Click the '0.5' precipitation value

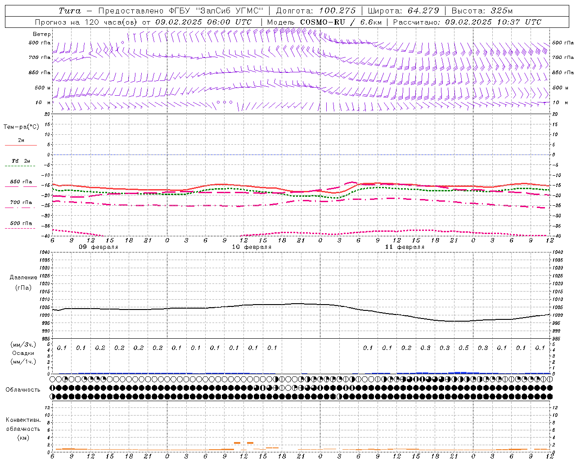463,348
